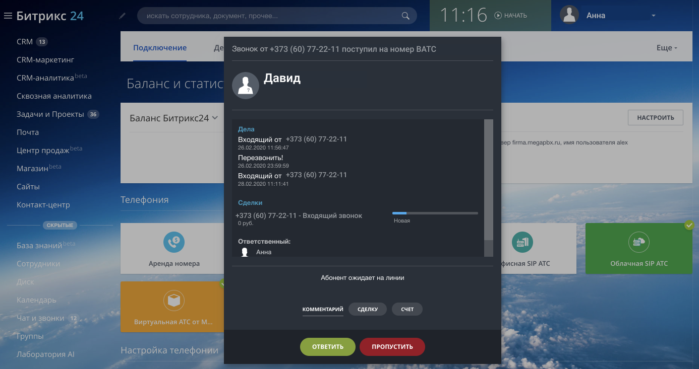The height and width of the screenshot is (369, 699).
Task: Select the Комментарий tab in call window
Action: pos(323,309)
